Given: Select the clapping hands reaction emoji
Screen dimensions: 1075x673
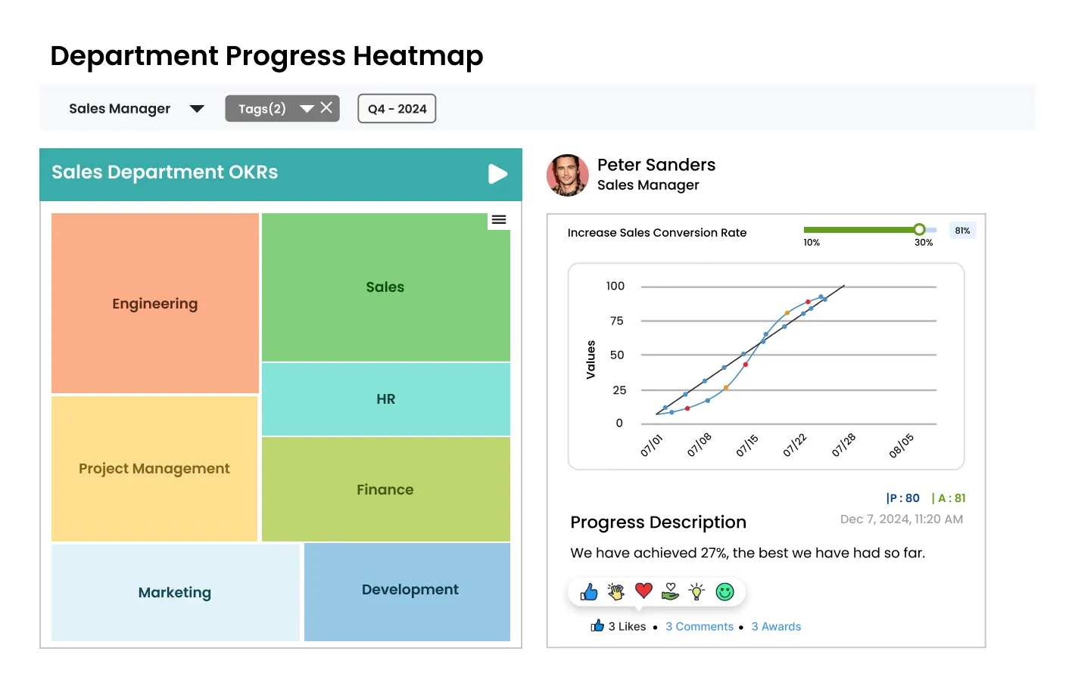Looking at the screenshot, I should (x=616, y=592).
